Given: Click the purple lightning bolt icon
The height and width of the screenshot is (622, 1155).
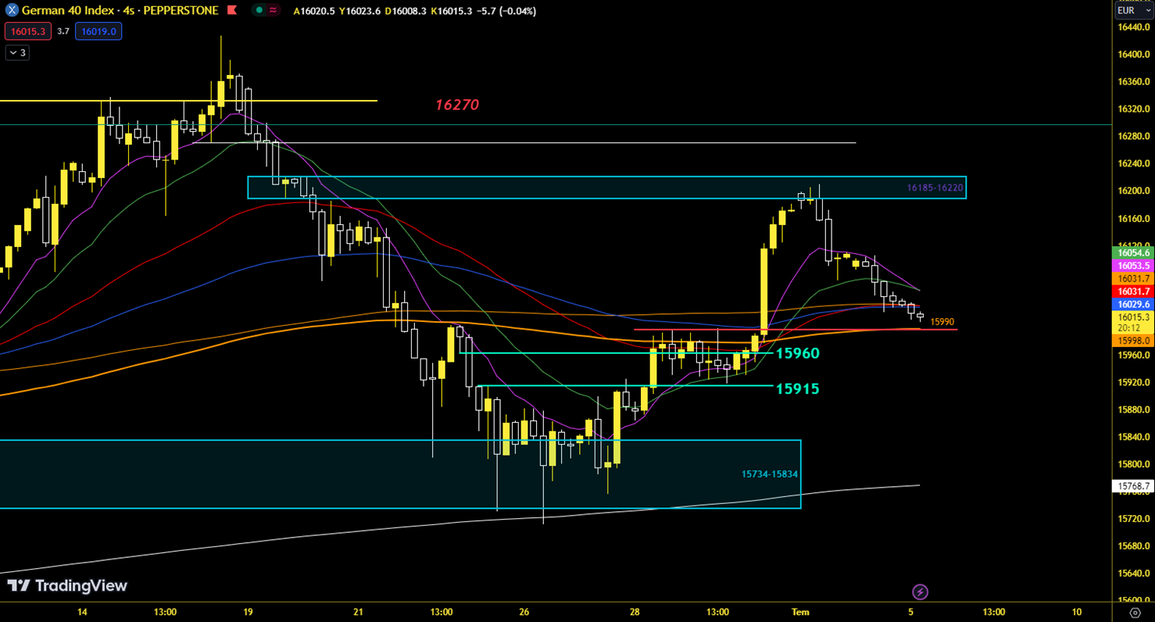Looking at the screenshot, I should coord(920,592).
